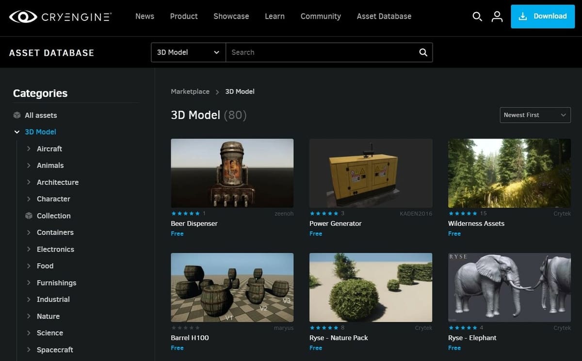Select All assets category

(x=41, y=115)
